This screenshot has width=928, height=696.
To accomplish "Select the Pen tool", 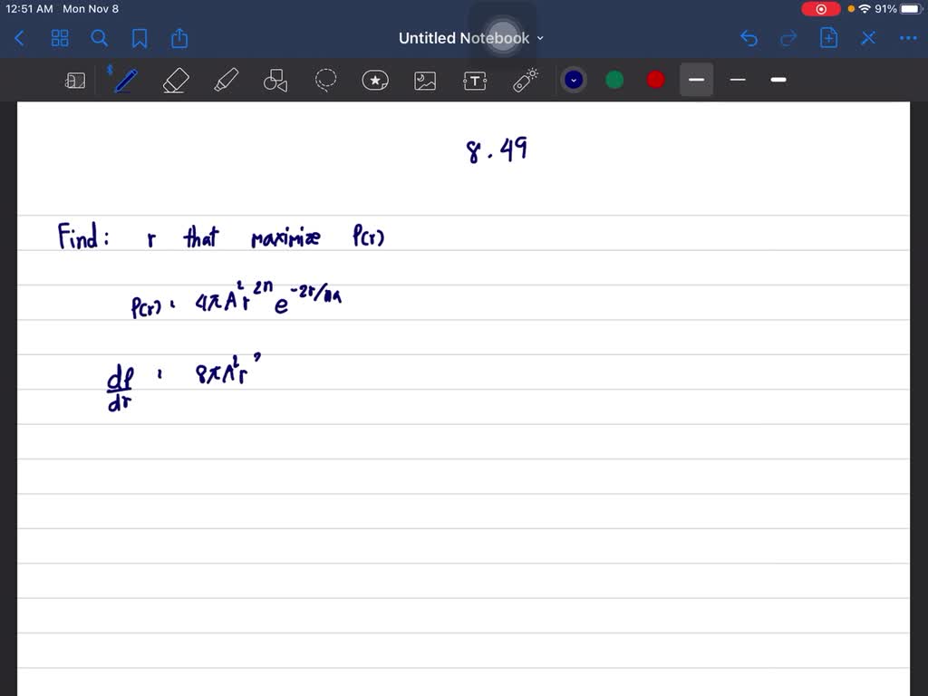I will (x=125, y=80).
